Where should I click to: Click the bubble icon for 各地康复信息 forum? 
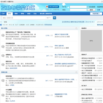coord(3,47)
